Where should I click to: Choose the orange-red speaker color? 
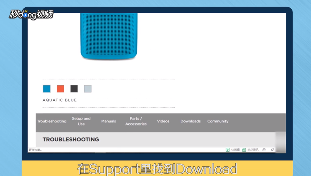[61, 89]
